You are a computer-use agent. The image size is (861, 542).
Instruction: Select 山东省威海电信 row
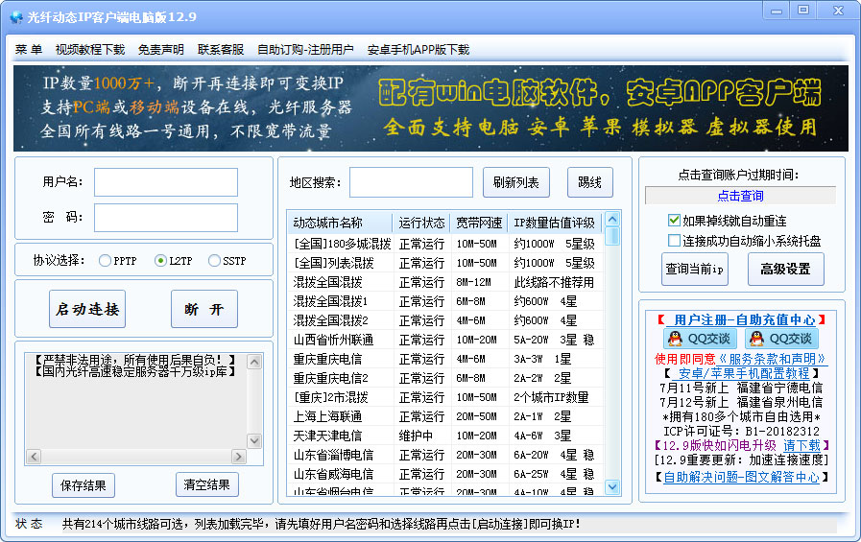point(444,474)
